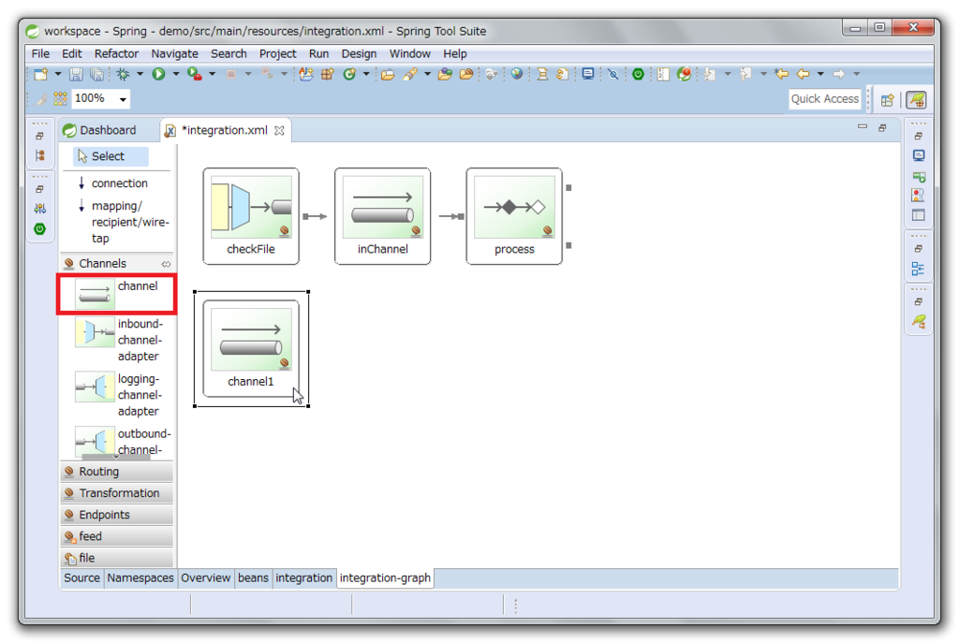
Task: Select the channel1 node in graph
Action: [x=251, y=348]
